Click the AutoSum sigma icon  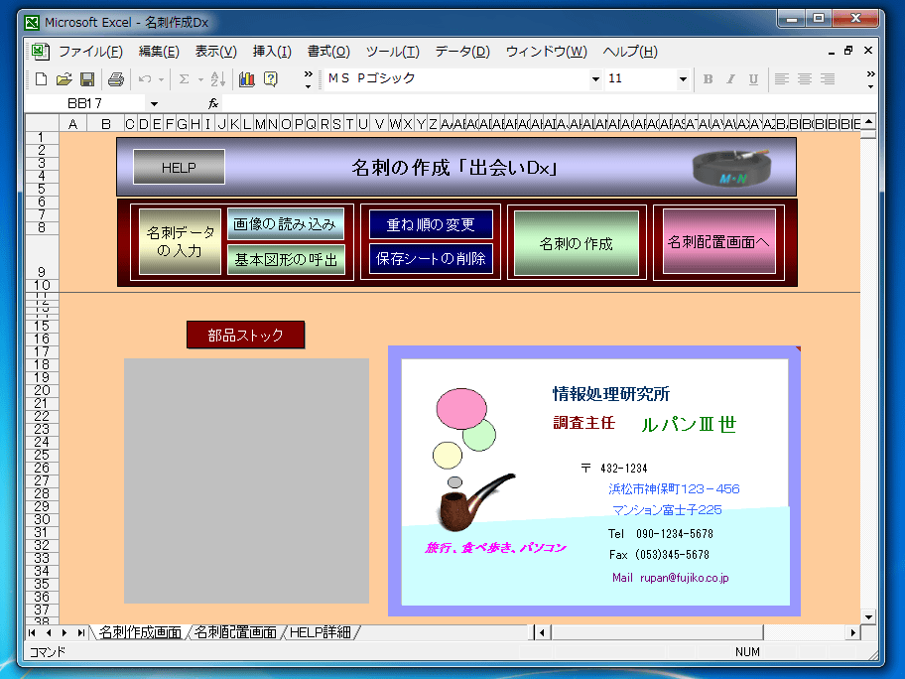185,79
